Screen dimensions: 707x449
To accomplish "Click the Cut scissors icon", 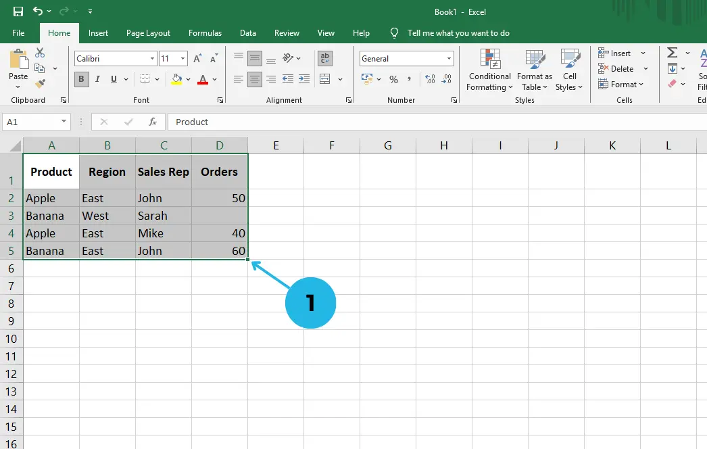I will (x=40, y=53).
